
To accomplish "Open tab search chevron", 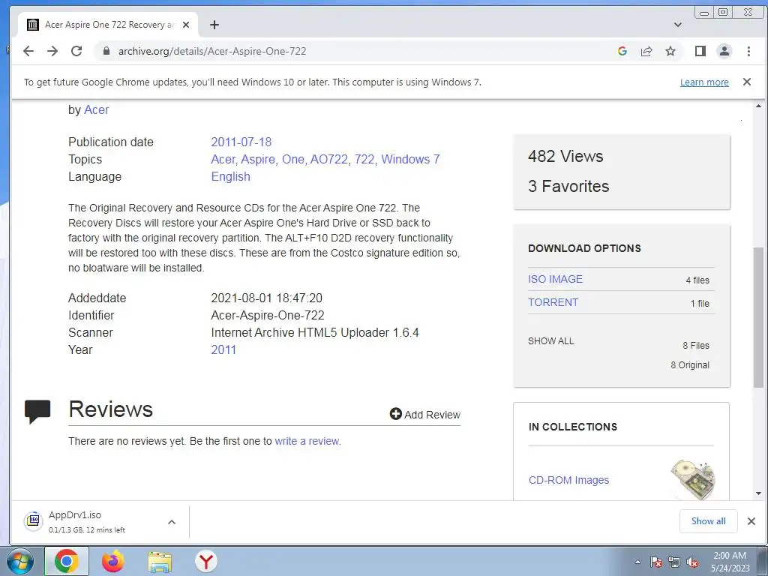I will pos(678,25).
